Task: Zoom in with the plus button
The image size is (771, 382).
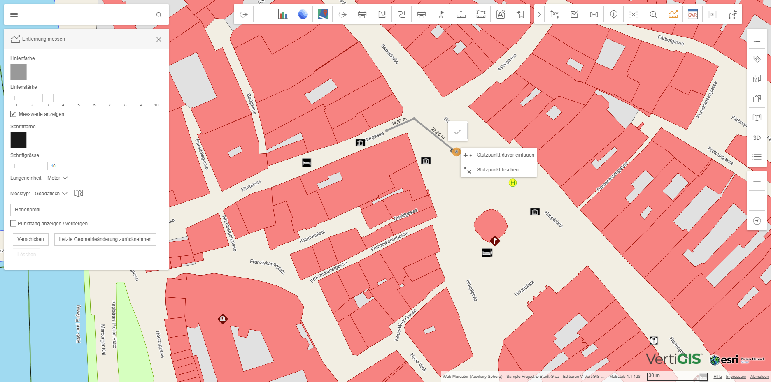Action: click(757, 181)
